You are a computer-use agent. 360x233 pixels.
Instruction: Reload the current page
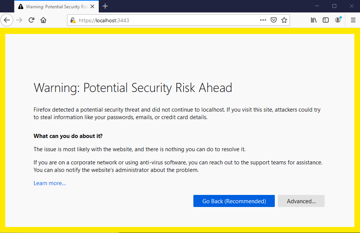31,20
